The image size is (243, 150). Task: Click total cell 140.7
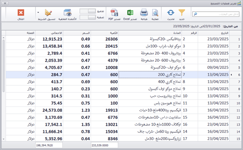(x=49, y=89)
